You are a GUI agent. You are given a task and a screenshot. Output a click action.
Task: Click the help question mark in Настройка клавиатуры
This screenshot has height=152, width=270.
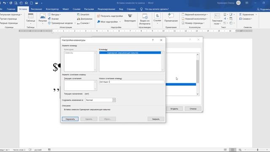(x=153, y=40)
